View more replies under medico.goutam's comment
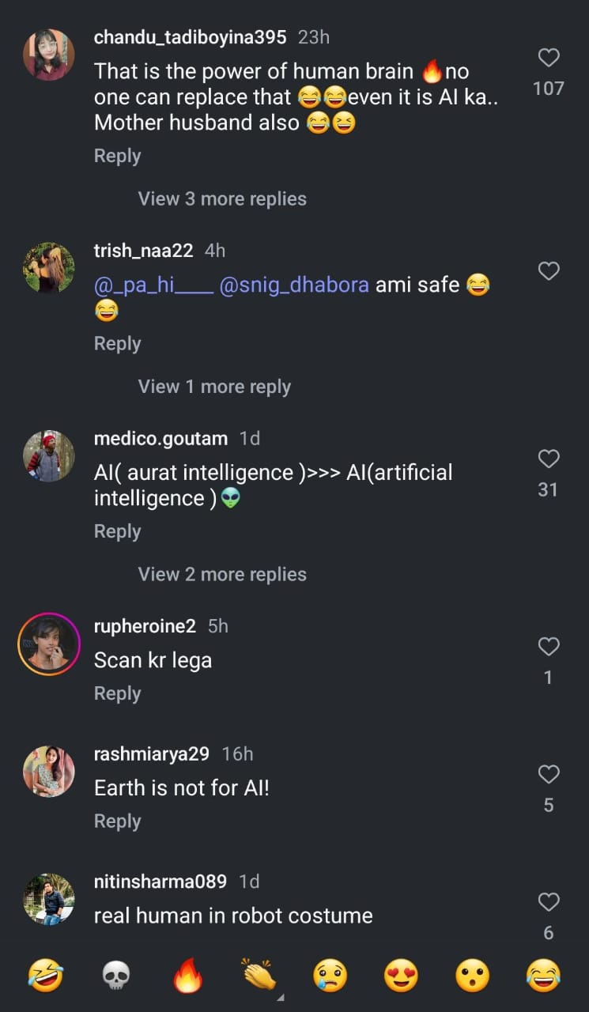This screenshot has height=1012, width=589. coord(222,574)
